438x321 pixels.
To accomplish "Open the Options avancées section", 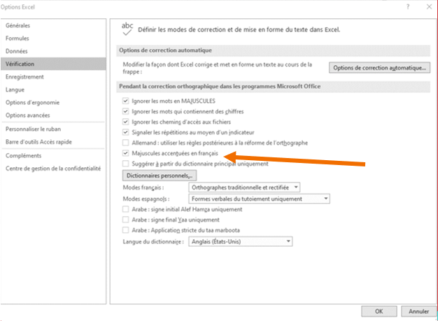I will coord(28,115).
